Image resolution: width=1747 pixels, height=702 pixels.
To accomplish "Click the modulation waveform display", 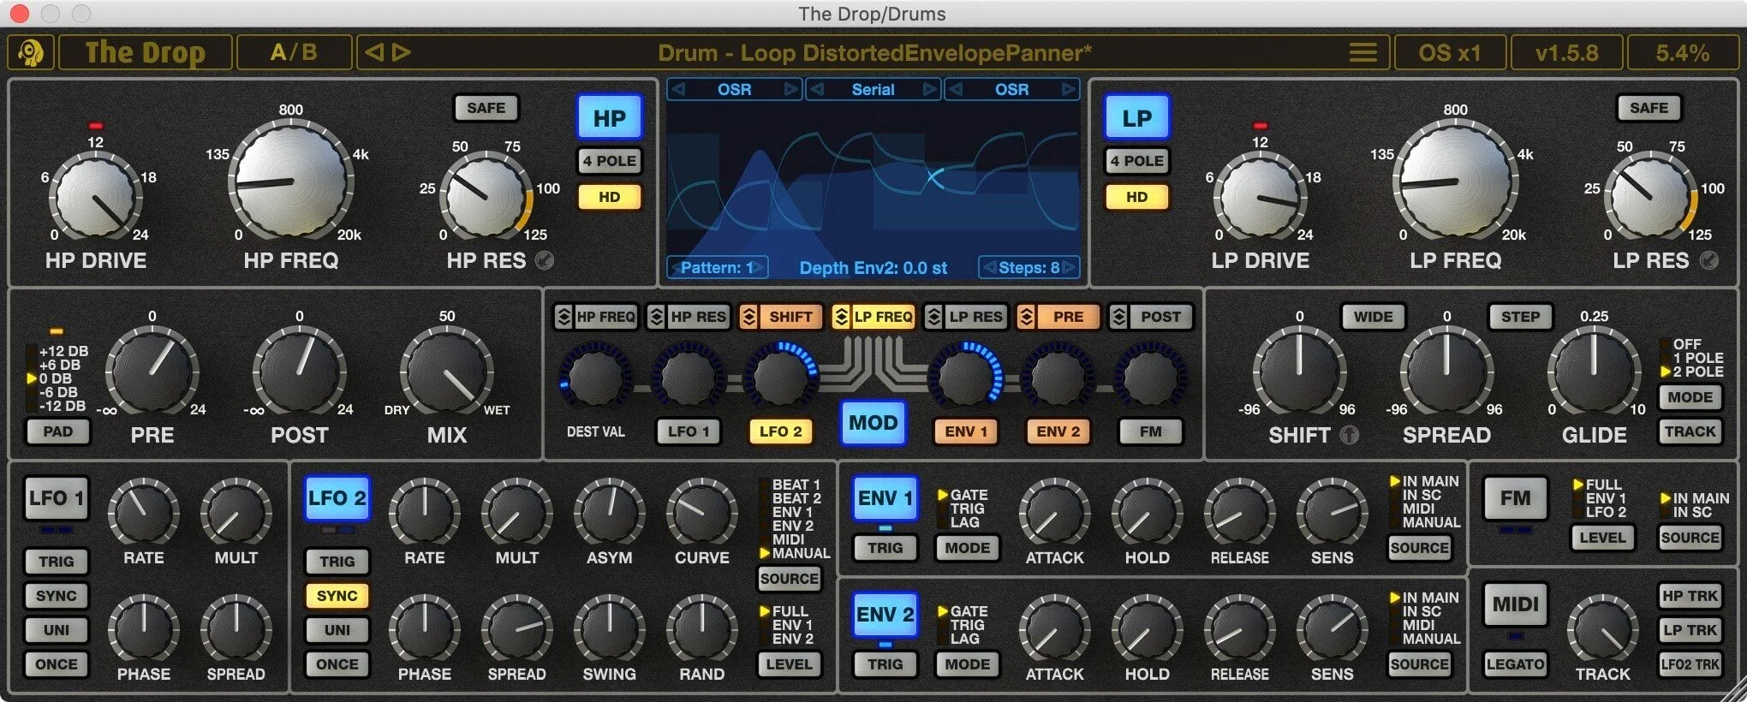I will click(873, 178).
